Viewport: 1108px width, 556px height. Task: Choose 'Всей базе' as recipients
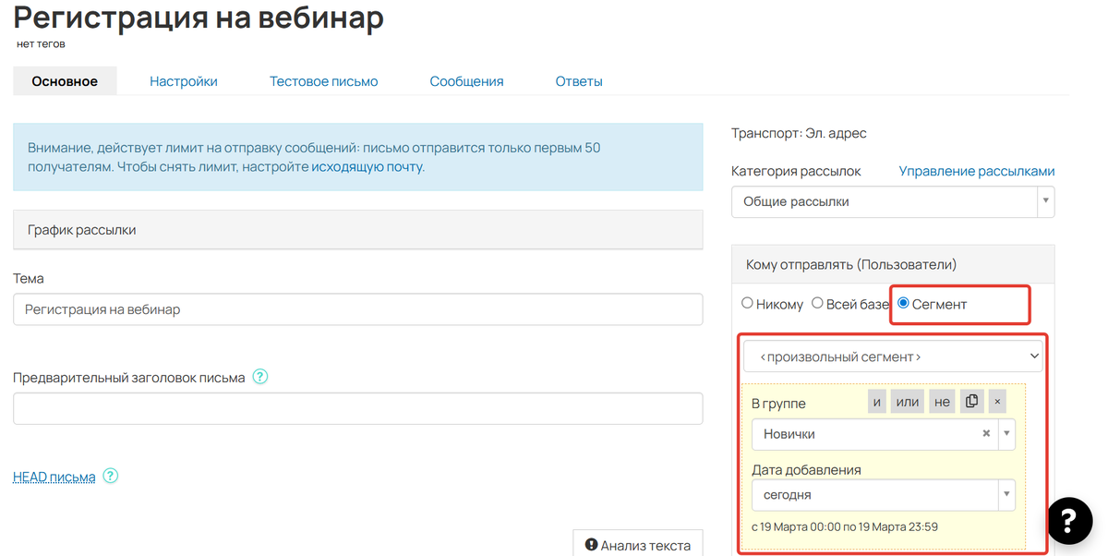(x=816, y=303)
